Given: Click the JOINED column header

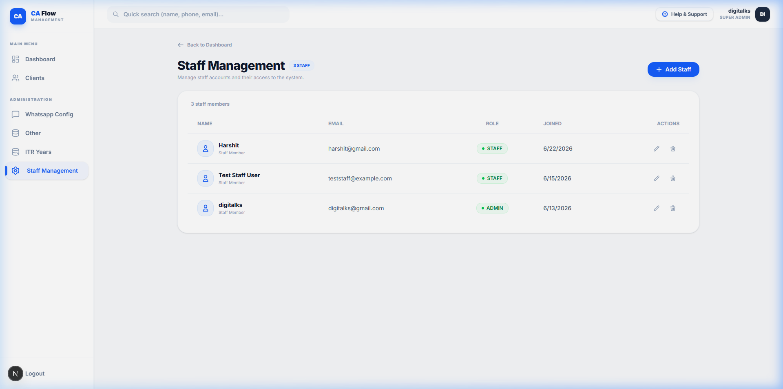Looking at the screenshot, I should pos(552,124).
